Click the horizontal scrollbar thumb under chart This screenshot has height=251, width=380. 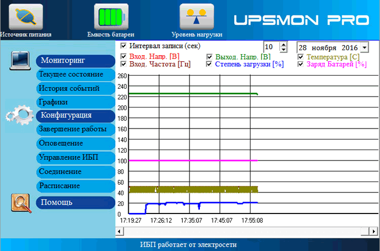point(365,231)
